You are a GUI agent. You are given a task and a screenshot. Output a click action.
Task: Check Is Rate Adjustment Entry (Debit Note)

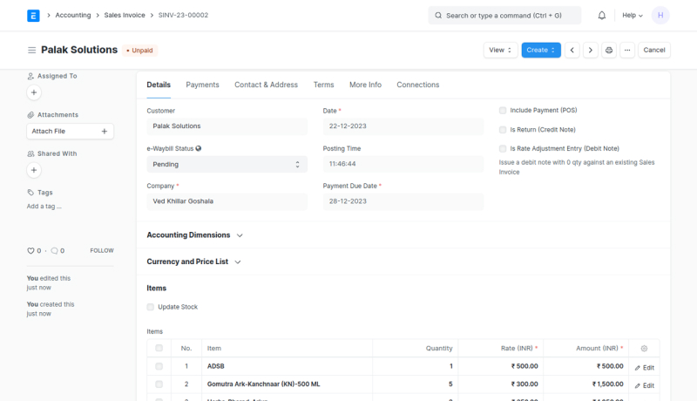[x=503, y=148]
